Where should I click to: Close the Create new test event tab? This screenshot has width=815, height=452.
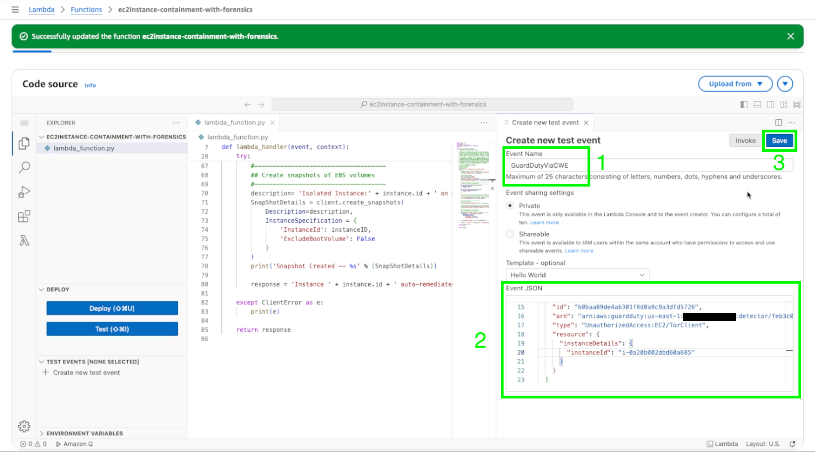(x=586, y=123)
